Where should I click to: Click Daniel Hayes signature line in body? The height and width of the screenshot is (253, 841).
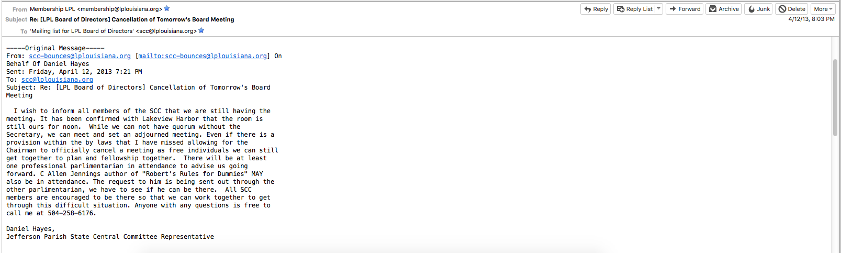coord(30,229)
